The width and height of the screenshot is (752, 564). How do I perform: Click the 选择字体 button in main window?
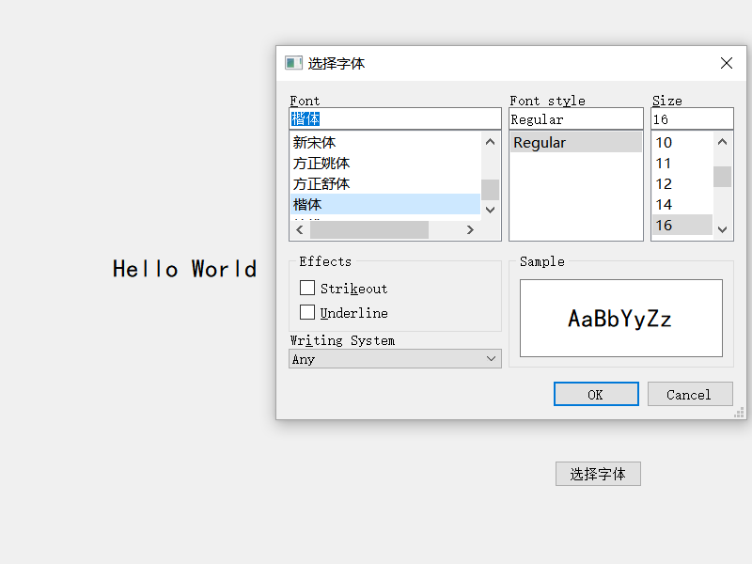pyautogui.click(x=598, y=474)
